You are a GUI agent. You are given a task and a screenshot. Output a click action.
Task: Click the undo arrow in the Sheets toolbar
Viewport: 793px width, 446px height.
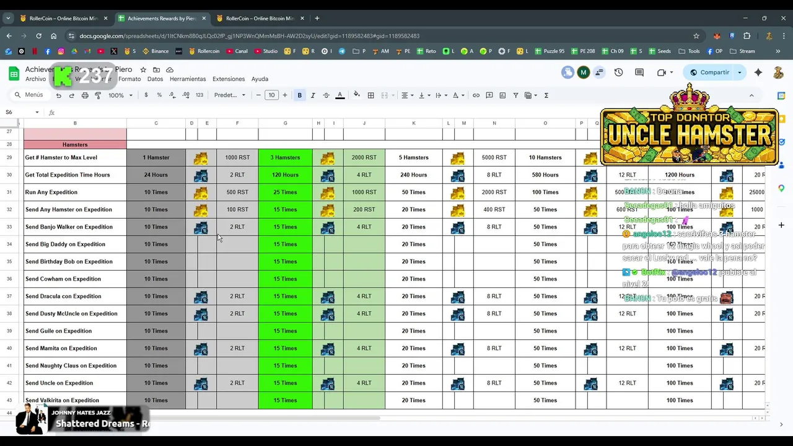tap(58, 95)
